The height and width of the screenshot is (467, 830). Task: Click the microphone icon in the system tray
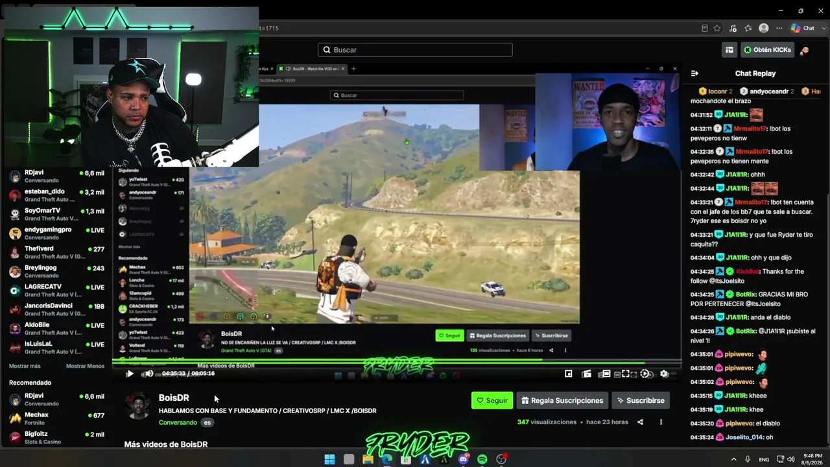click(x=748, y=459)
